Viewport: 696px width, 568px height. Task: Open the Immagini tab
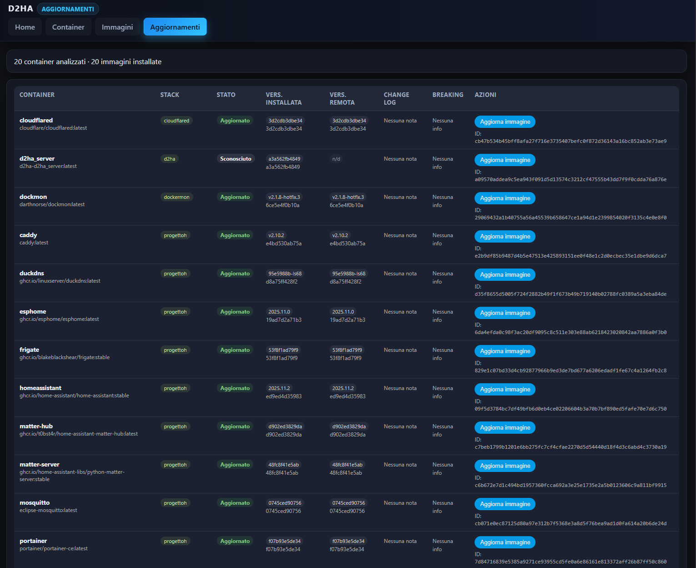[x=117, y=27]
